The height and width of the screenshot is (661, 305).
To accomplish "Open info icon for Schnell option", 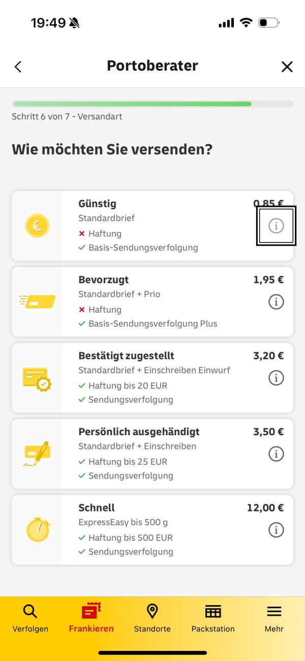I will (x=276, y=530).
